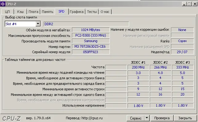Click the Ranks value Один
The image size is (198, 122).
pyautogui.click(x=182, y=41)
